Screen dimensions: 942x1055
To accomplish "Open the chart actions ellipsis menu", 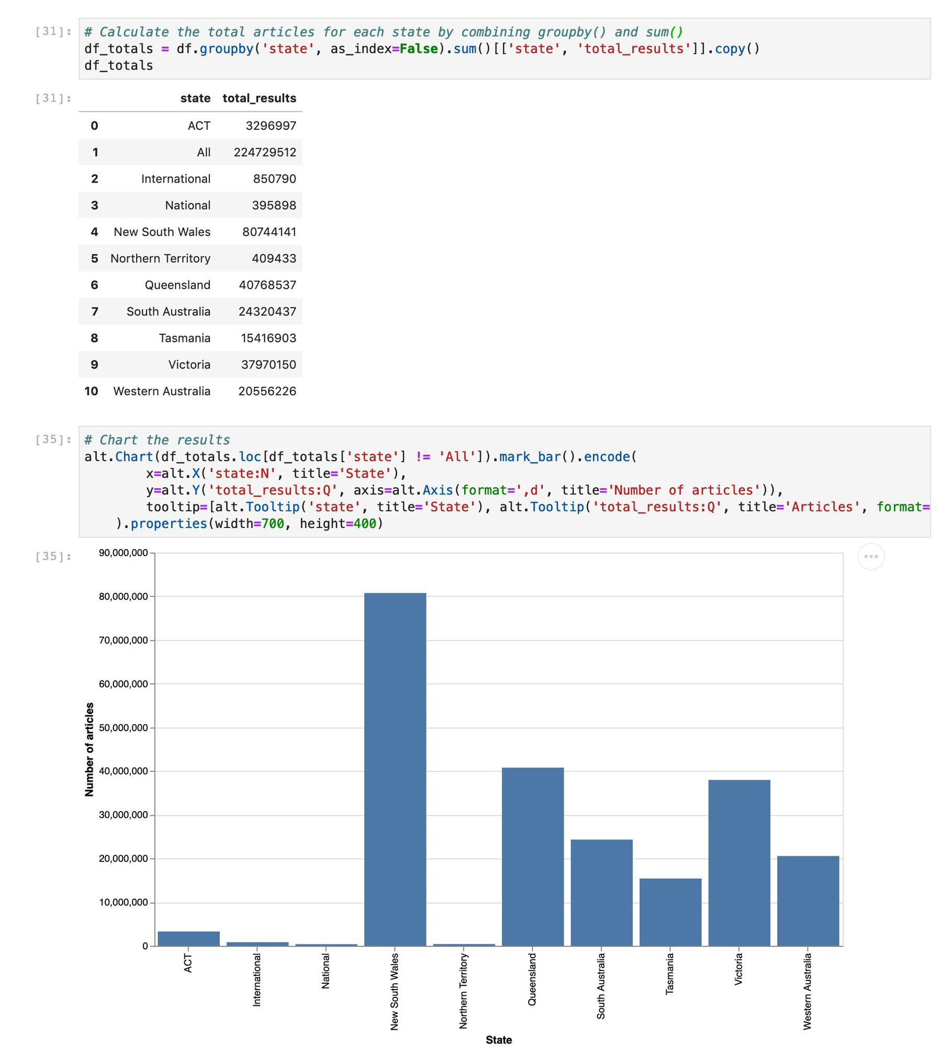I will [871, 556].
